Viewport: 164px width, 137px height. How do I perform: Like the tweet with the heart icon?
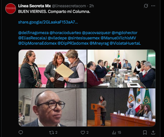point(83,132)
